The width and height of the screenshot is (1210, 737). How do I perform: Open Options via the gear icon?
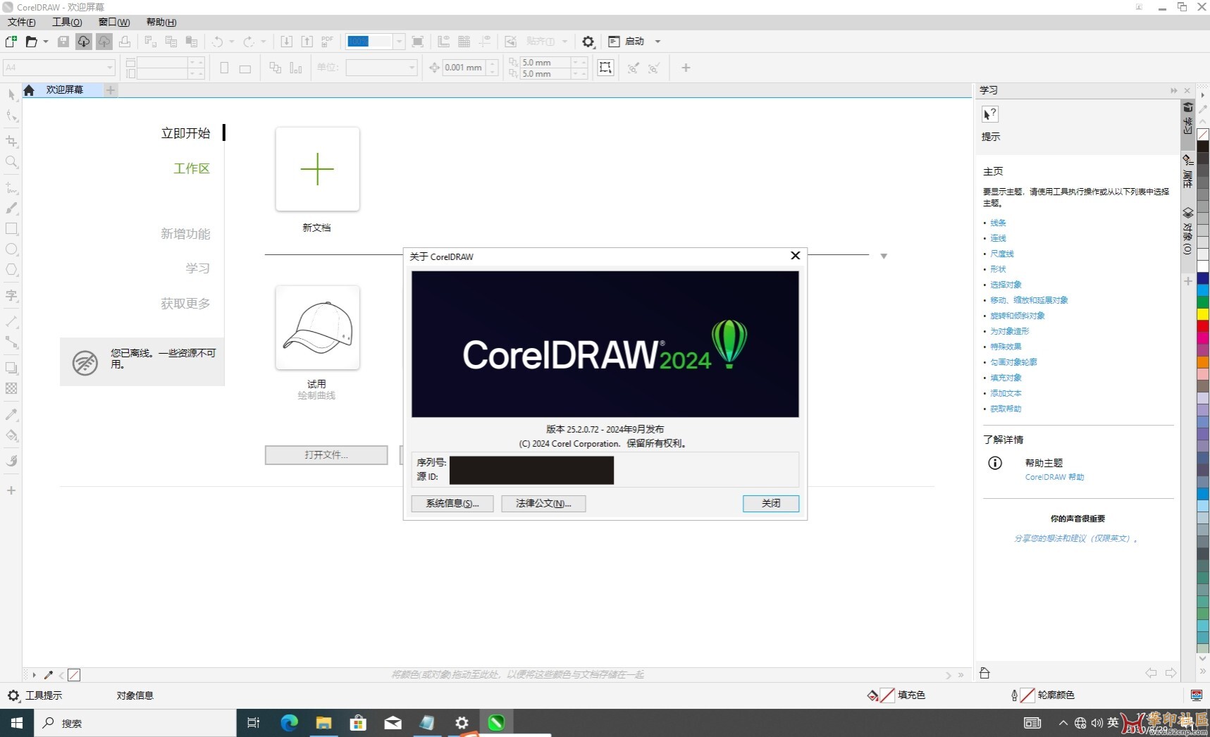coord(588,42)
